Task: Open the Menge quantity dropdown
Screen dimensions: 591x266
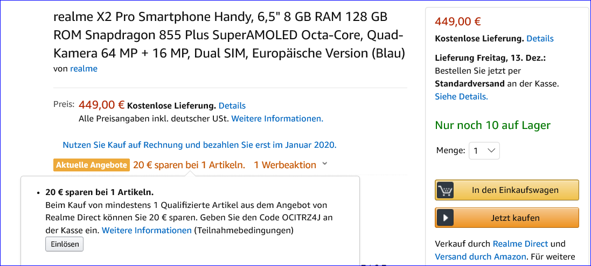Action: click(x=484, y=150)
